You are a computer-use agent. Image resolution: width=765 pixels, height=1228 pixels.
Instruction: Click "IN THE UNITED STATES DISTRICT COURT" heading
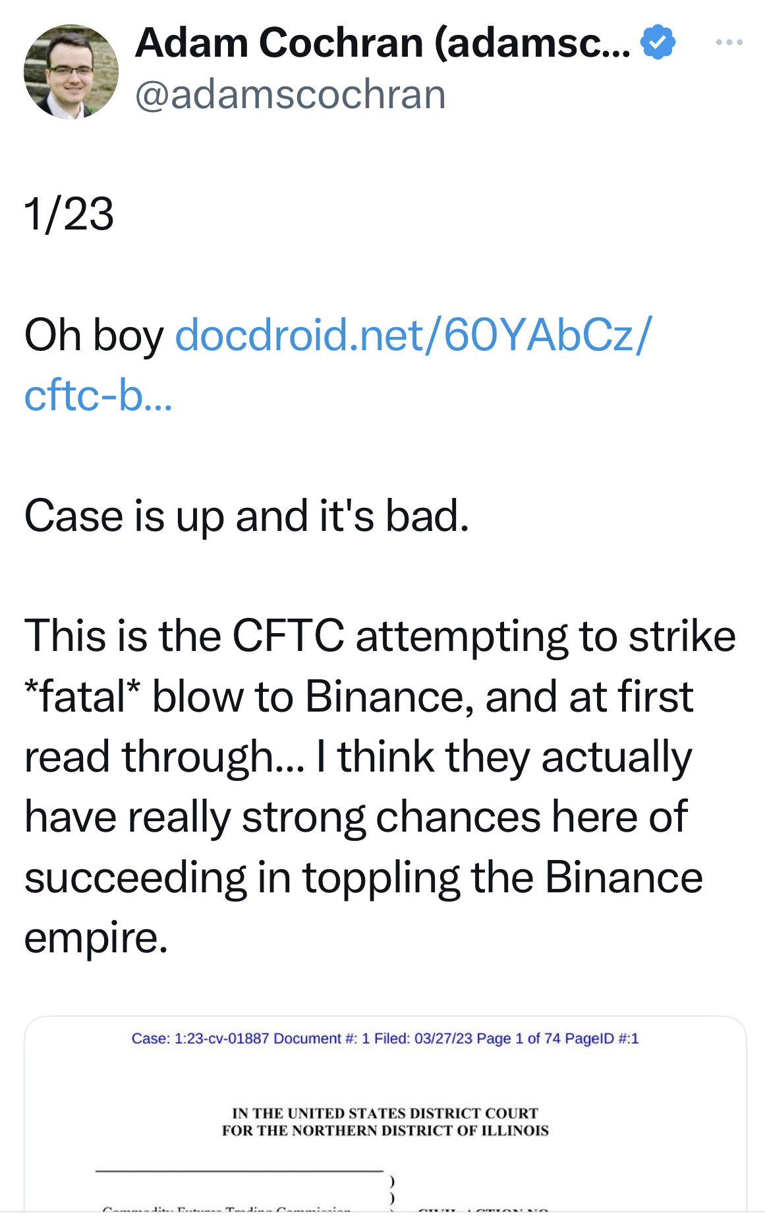[385, 1113]
